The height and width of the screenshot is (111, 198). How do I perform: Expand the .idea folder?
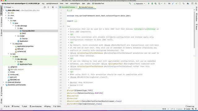[6, 13]
